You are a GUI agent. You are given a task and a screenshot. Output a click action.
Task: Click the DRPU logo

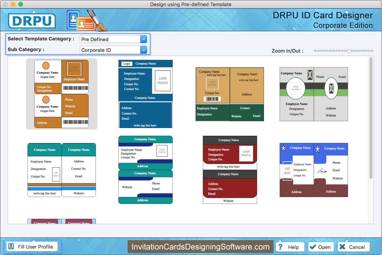click(32, 21)
